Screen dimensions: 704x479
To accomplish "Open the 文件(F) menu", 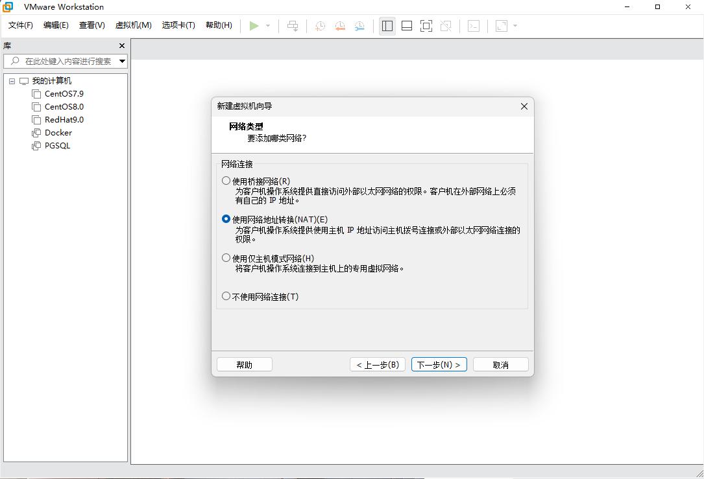I will [x=21, y=25].
